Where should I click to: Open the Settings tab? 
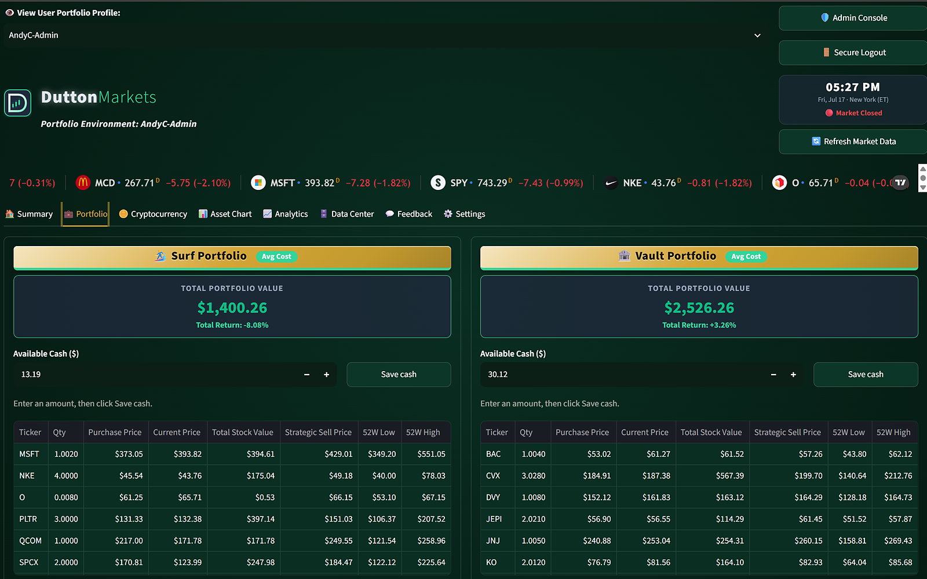click(x=464, y=214)
